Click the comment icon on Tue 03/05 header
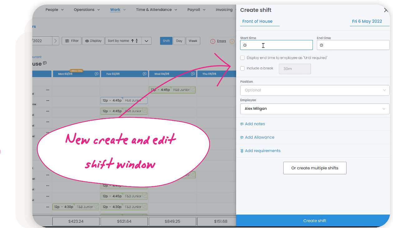393x228 pixels. (144, 74)
